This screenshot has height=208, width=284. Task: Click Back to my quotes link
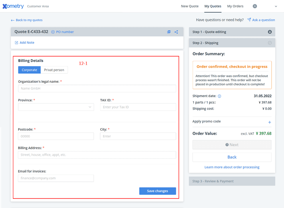(x=27, y=20)
